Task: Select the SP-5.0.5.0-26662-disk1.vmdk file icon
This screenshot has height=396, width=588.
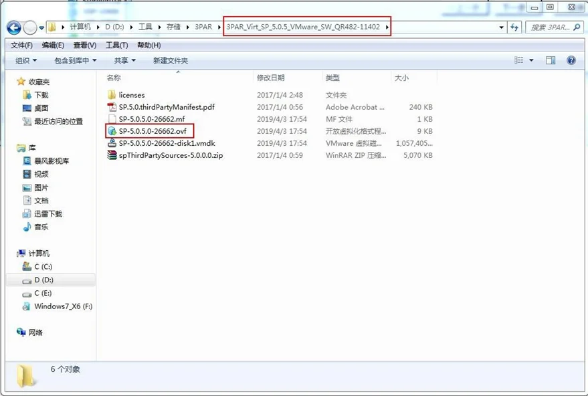Action: point(112,143)
